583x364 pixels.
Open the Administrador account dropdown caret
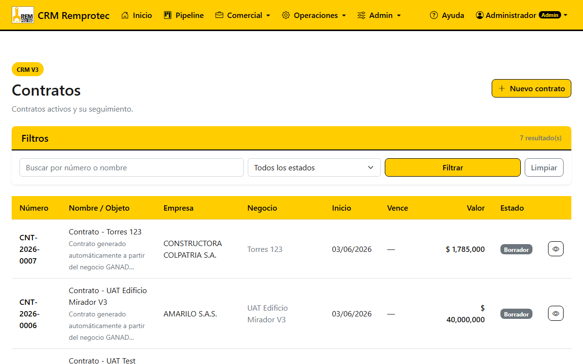pyautogui.click(x=566, y=16)
